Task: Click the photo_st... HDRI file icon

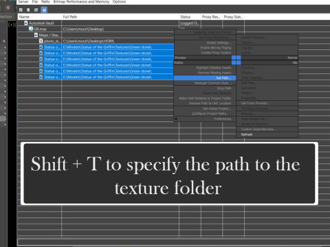Action: click(41, 41)
